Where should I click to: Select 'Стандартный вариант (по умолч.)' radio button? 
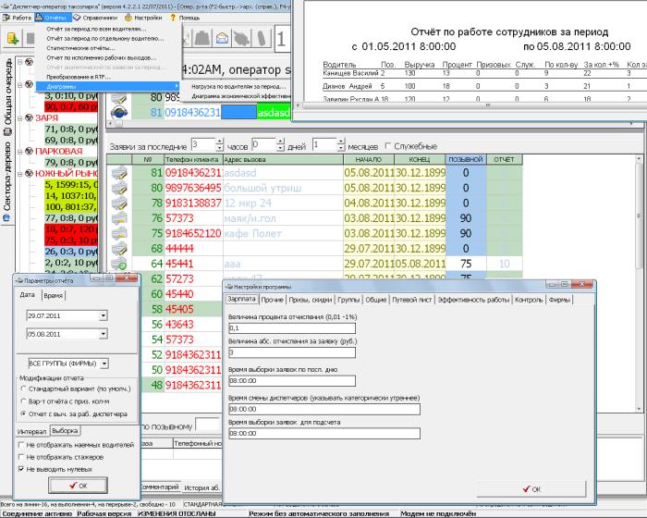(24, 388)
